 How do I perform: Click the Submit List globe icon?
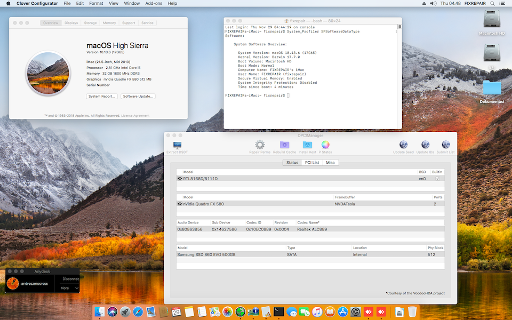[445, 145]
